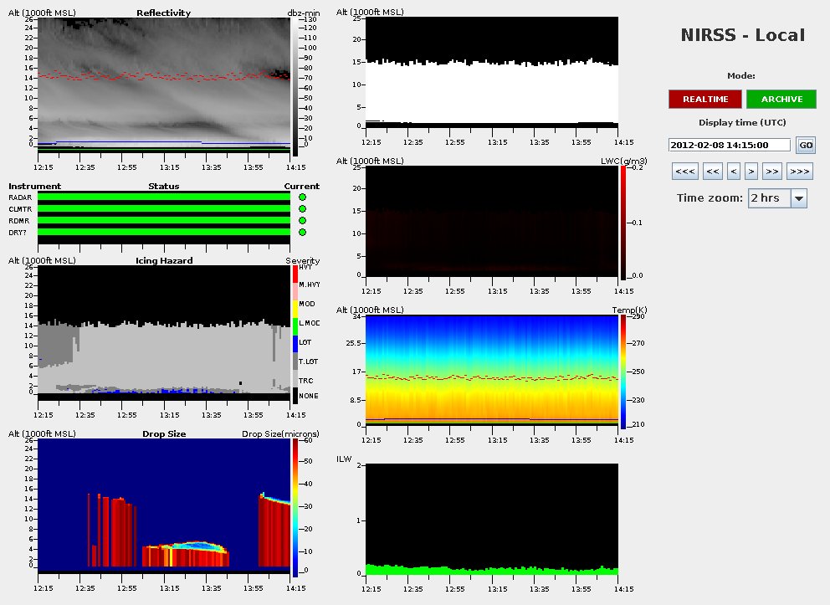Skip far forward with >>> button
The height and width of the screenshot is (605, 830).
tap(799, 172)
